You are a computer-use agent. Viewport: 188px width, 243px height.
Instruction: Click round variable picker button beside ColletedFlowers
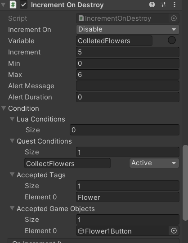(x=172, y=40)
